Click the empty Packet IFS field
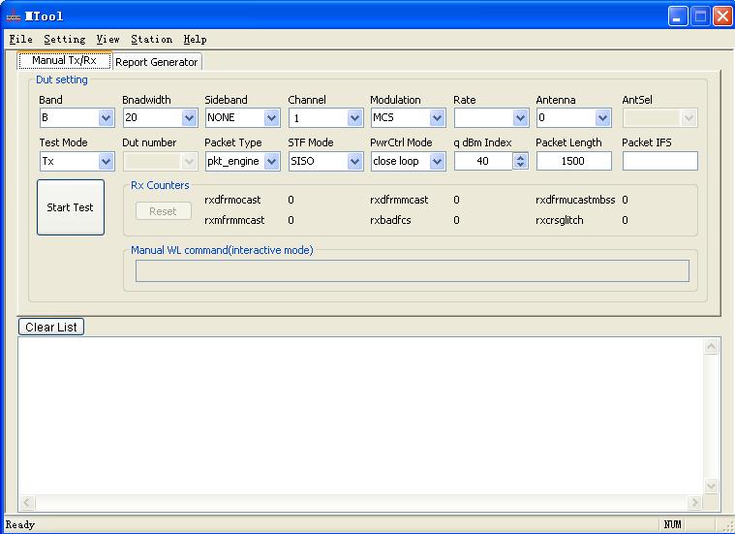 click(x=660, y=161)
